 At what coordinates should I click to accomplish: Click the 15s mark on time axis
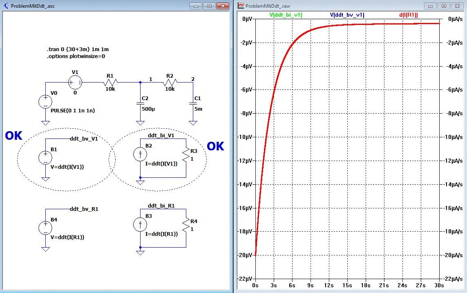tap(348, 285)
